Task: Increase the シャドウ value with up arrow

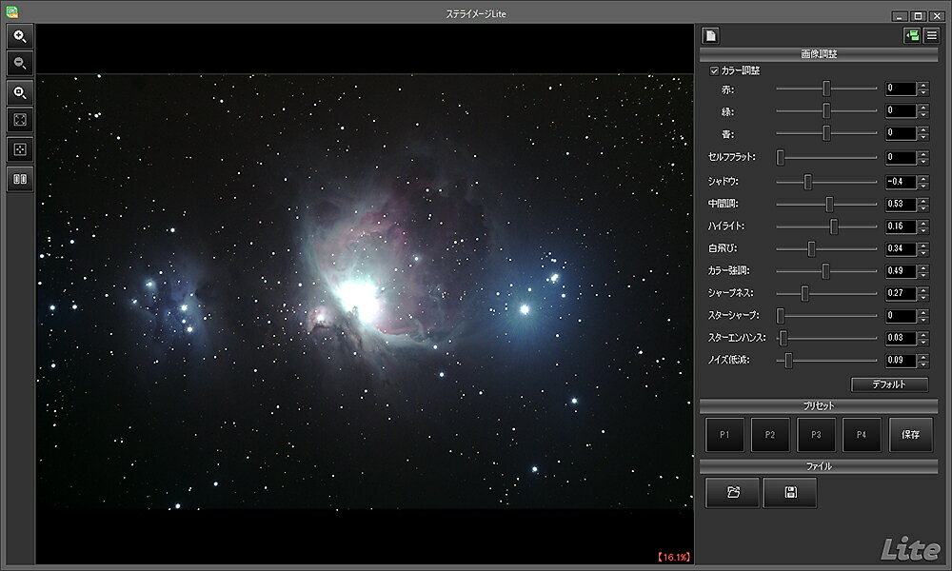Action: [923, 177]
